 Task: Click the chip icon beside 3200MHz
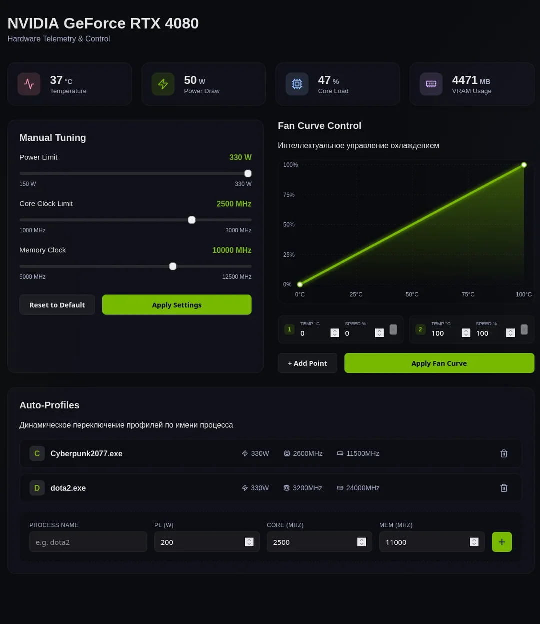click(x=287, y=488)
